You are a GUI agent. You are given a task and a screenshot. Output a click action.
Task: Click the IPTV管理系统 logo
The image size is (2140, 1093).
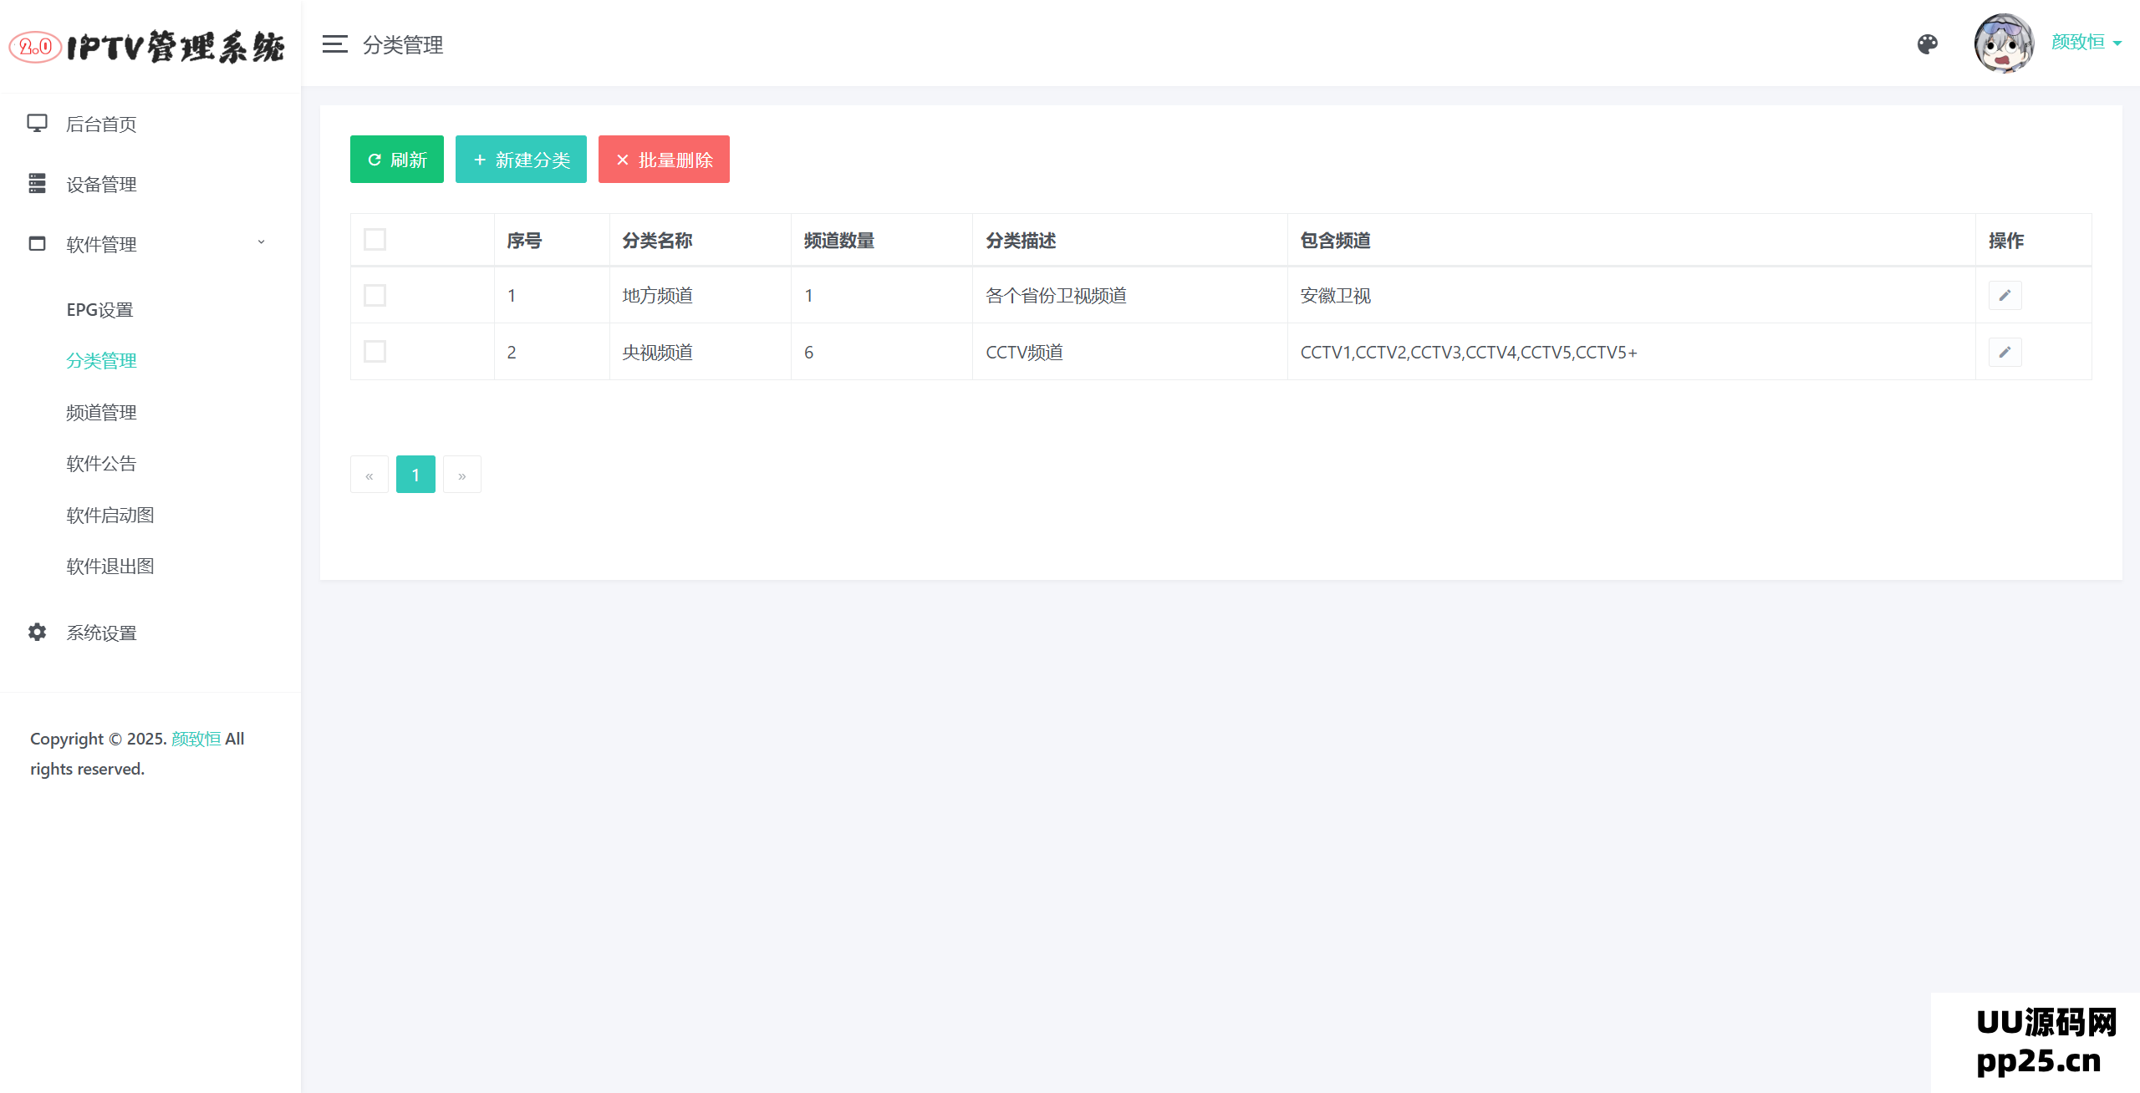click(x=149, y=47)
